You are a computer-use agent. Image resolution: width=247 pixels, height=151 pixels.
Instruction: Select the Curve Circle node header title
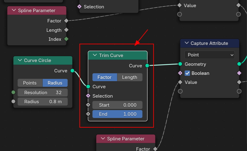[37, 61]
